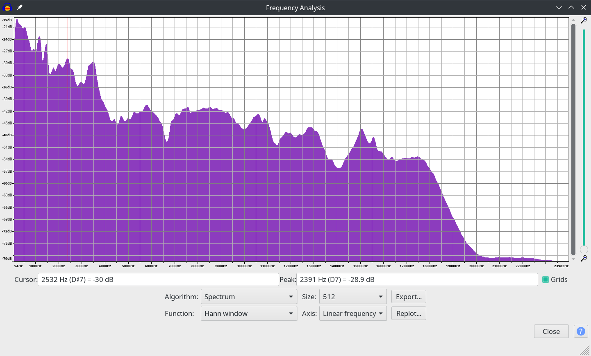Click the -48dB label on the level axis

coord(7,135)
